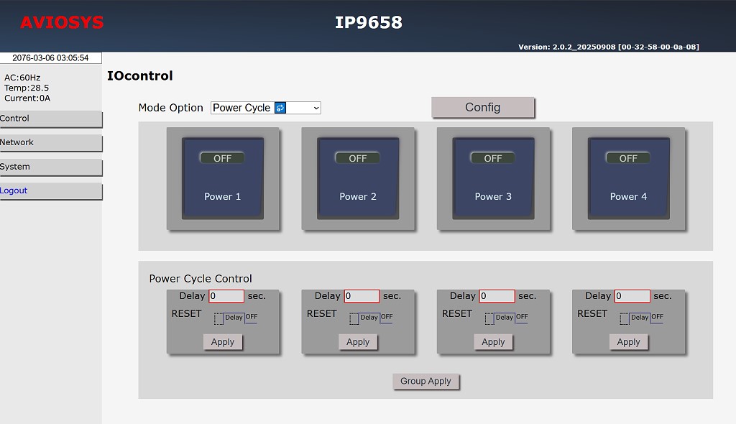
Task: Click Apply under Power 4 delay
Action: click(x=628, y=342)
